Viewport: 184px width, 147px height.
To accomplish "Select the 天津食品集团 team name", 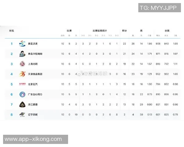I will coord(35,74).
